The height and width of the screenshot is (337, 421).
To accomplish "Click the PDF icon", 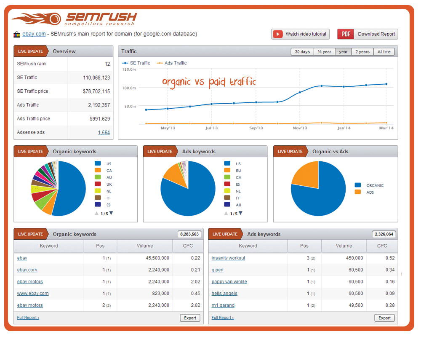I will pos(345,34).
